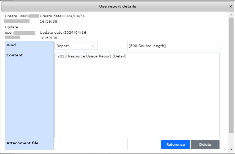
Task: Close the Use report details dialog
Action: click(x=231, y=6)
